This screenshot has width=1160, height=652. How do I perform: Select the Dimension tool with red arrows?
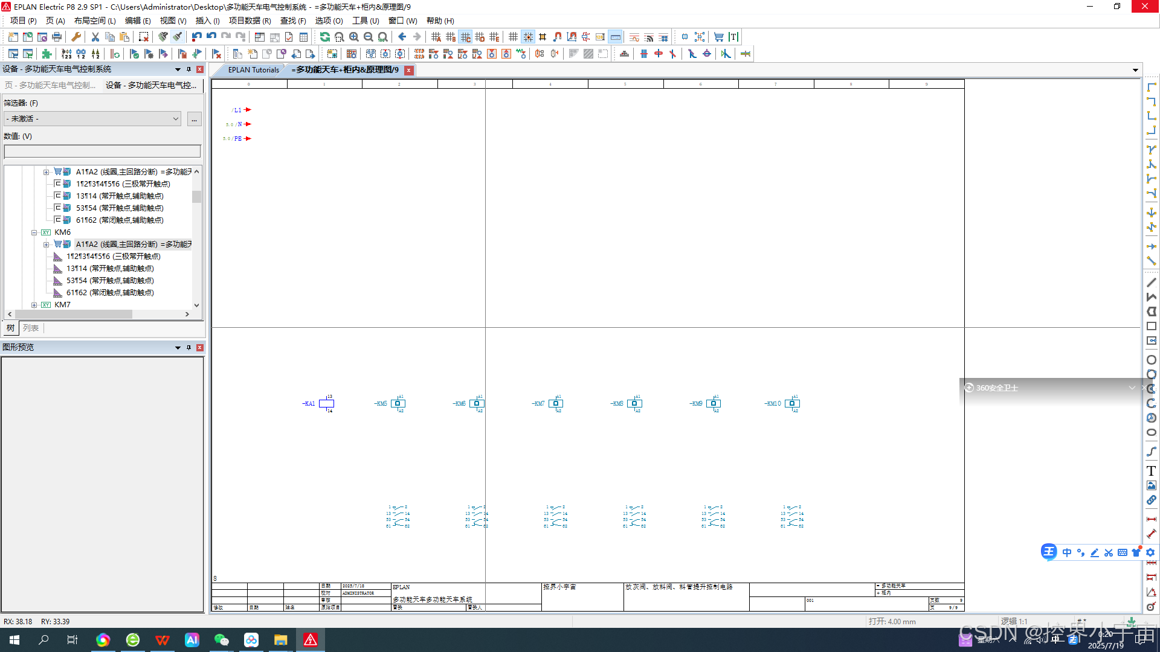(x=1152, y=519)
